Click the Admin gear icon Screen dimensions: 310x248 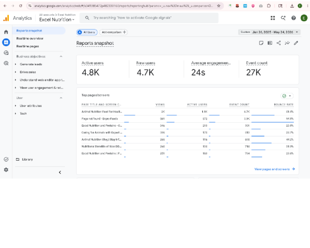[6, 170]
